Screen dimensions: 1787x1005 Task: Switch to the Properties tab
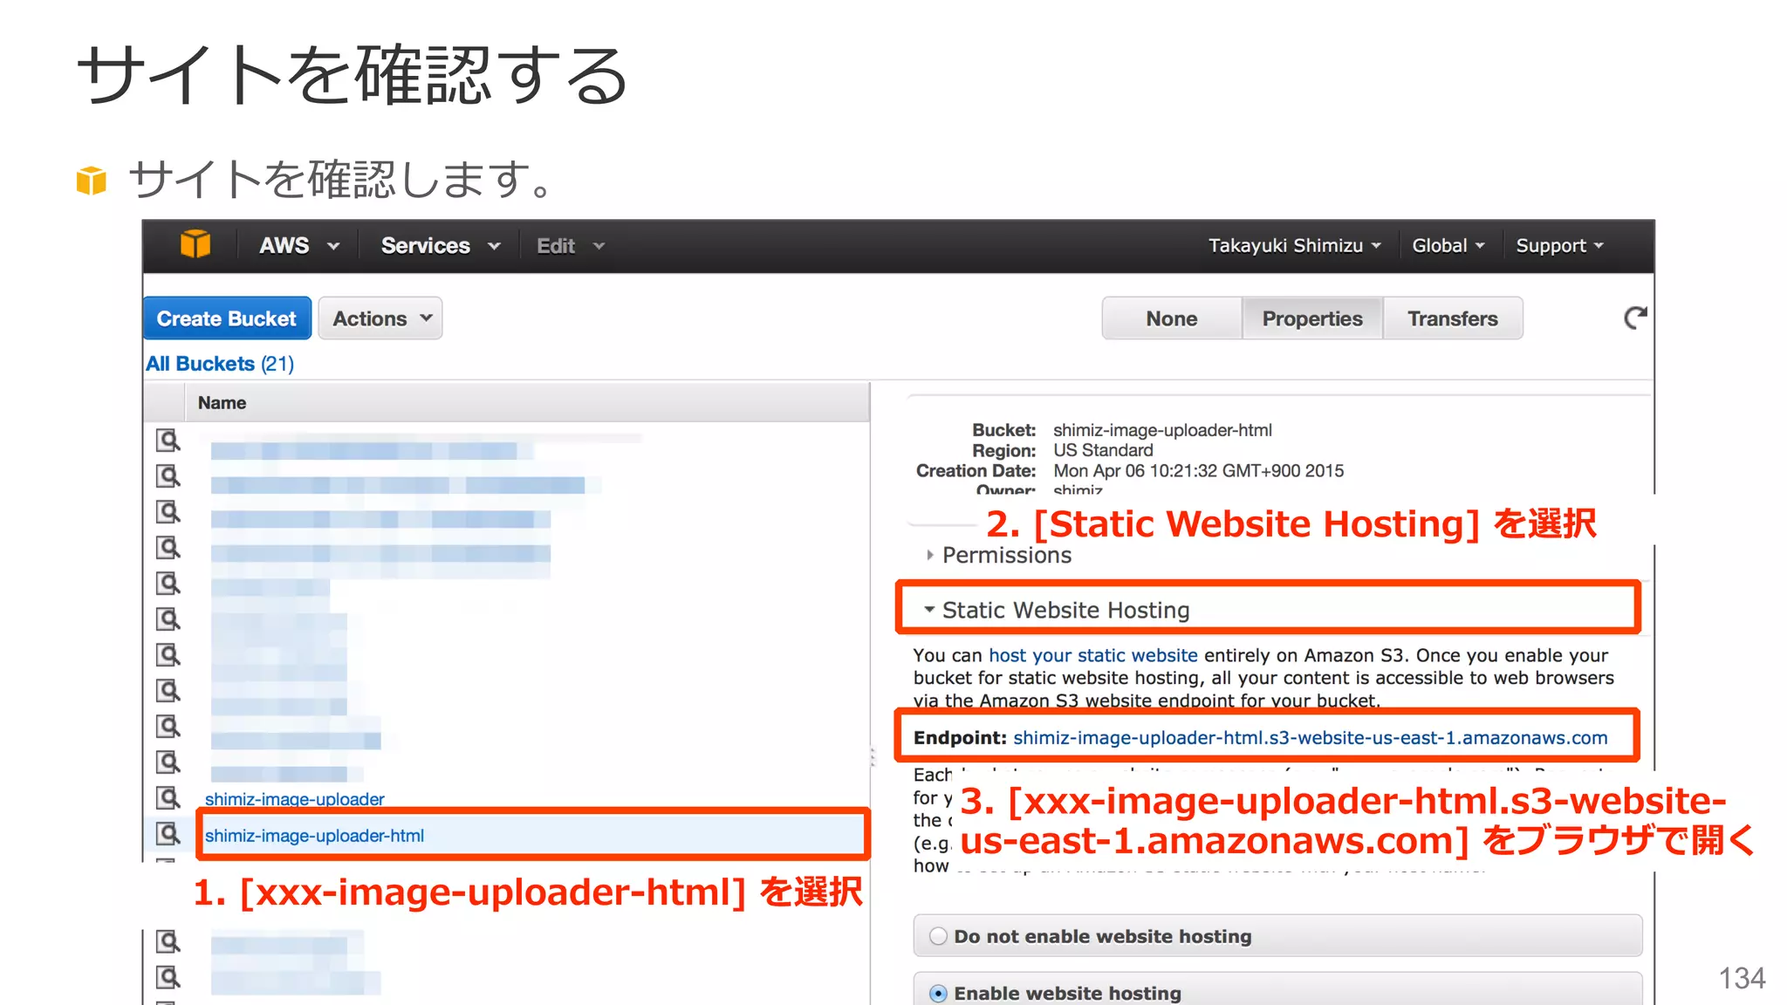point(1312,318)
